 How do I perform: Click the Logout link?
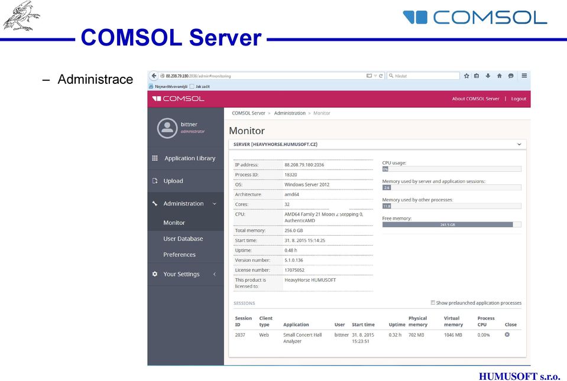click(519, 99)
